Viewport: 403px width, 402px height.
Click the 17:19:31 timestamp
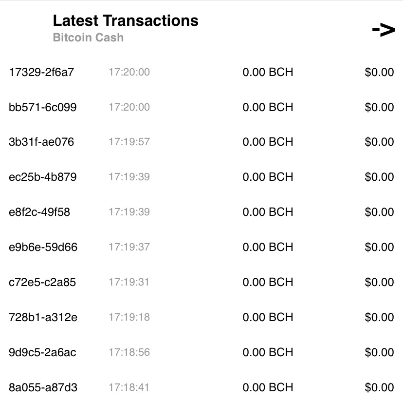129,282
